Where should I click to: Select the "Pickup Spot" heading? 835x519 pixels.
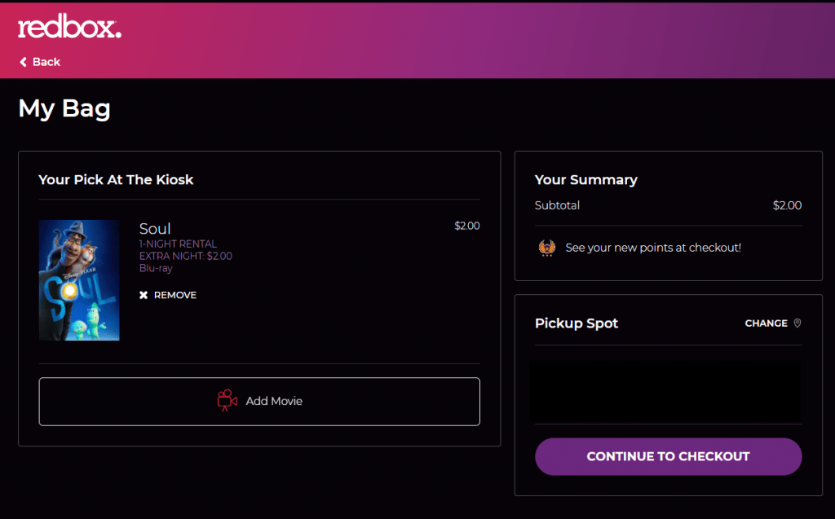click(577, 323)
